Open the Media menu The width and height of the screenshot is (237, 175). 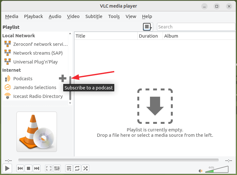11,16
